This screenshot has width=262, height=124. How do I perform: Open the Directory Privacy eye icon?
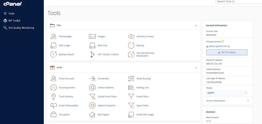pyautogui.click(x=131, y=36)
